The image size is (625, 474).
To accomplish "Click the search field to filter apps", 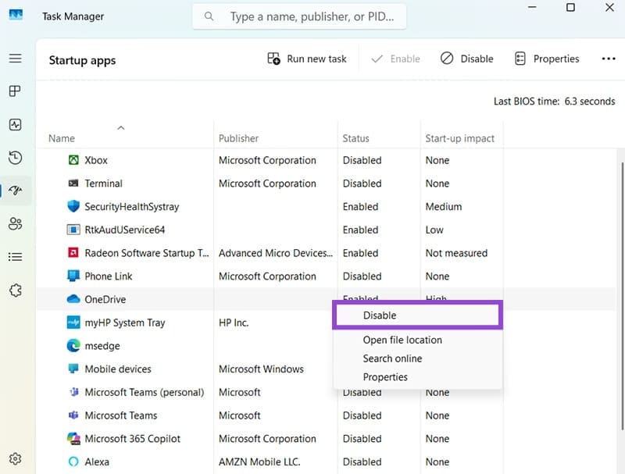I will [299, 16].
